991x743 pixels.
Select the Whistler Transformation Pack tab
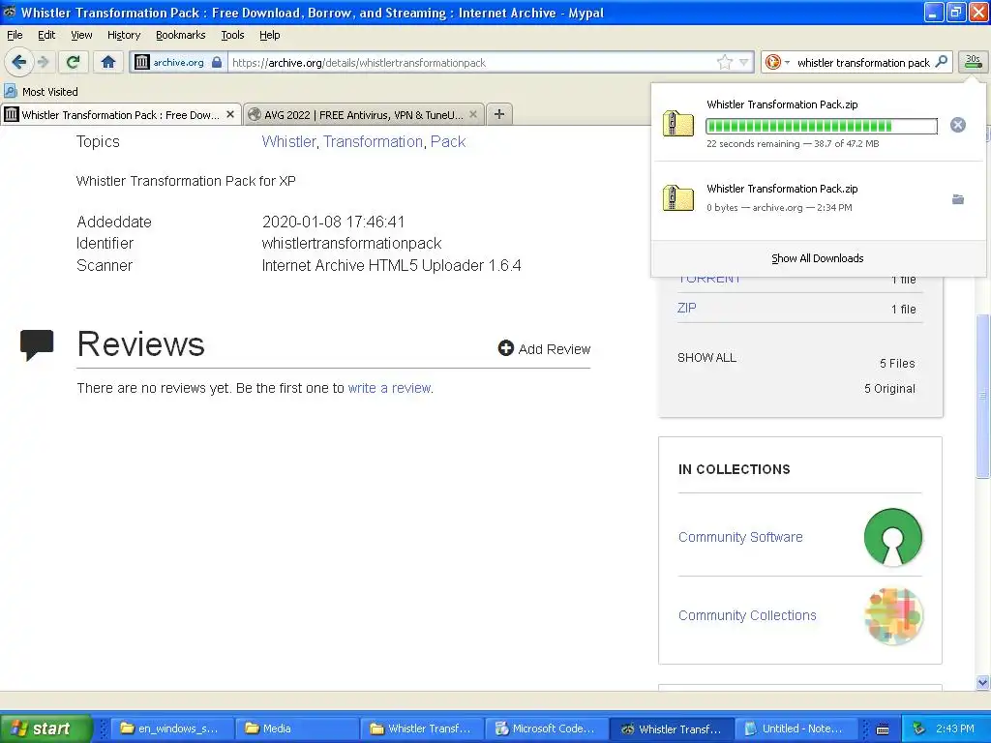click(120, 114)
